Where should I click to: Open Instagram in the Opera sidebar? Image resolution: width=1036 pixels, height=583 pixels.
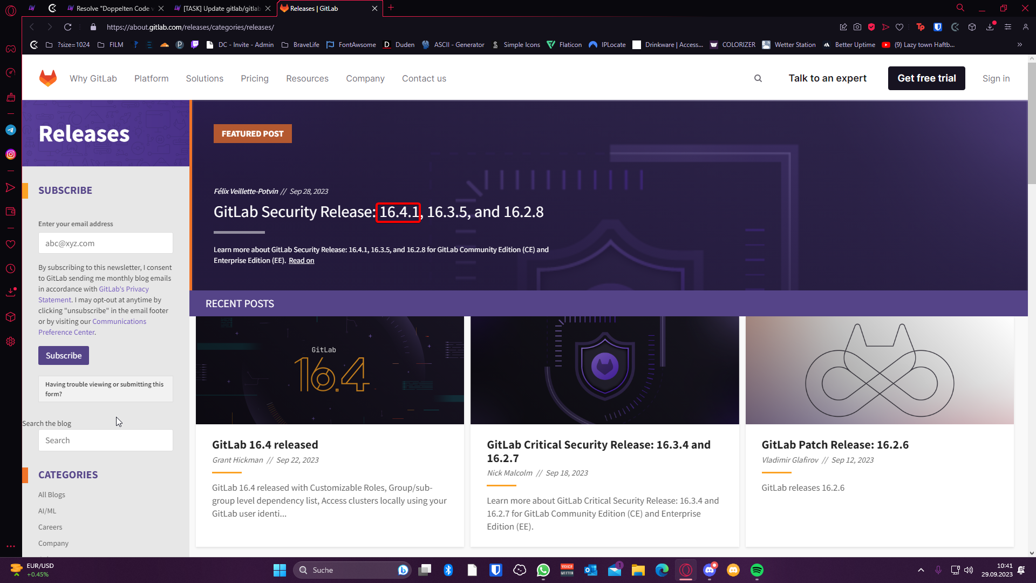(x=11, y=154)
